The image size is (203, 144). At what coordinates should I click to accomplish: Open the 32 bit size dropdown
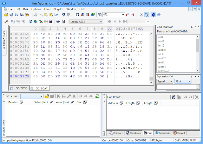click(x=183, y=81)
